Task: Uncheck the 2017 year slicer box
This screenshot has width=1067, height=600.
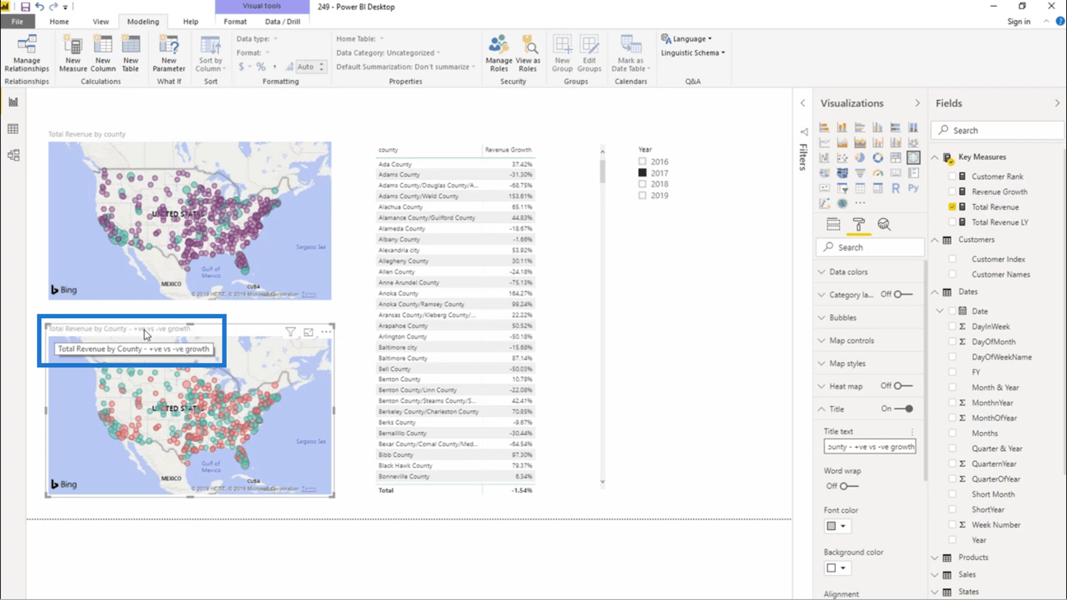Action: point(642,173)
